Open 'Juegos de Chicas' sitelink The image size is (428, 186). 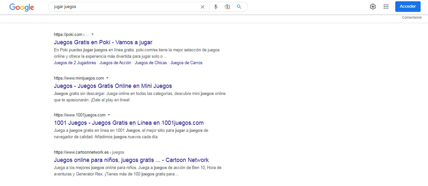pos(151,63)
